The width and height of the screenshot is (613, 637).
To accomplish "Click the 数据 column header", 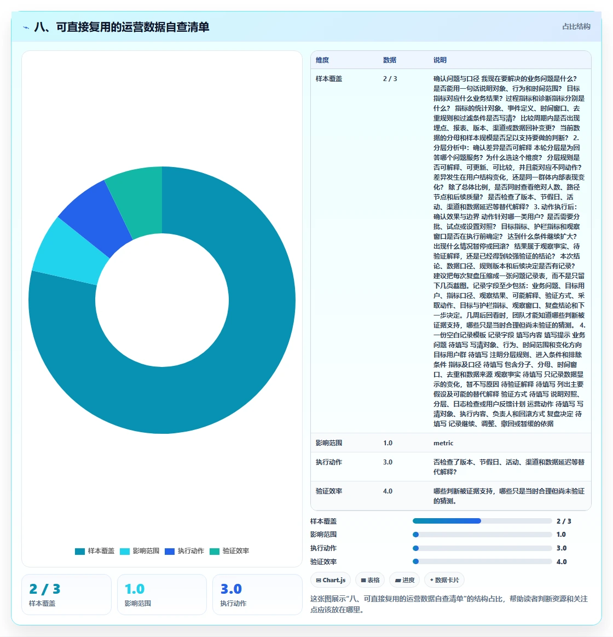I will 390,60.
